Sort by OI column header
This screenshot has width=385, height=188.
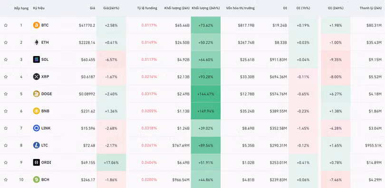pyautogui.click(x=285, y=8)
